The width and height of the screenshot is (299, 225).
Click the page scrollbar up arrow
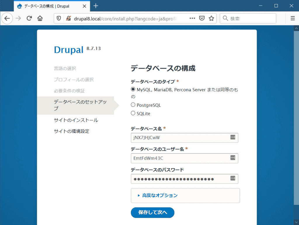296,29
